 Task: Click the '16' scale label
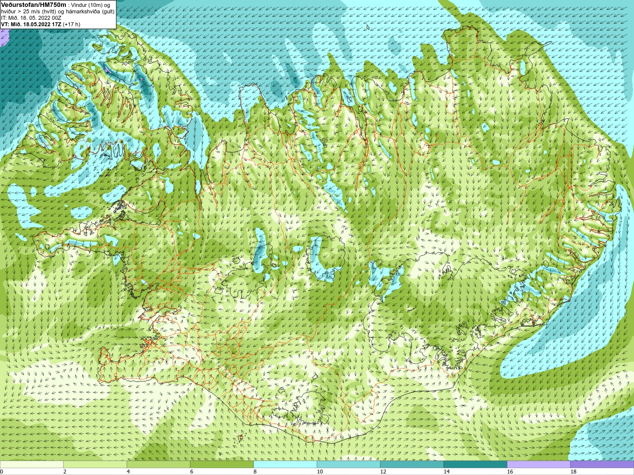point(510,472)
